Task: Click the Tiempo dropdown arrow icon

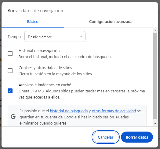Action: 81,36
